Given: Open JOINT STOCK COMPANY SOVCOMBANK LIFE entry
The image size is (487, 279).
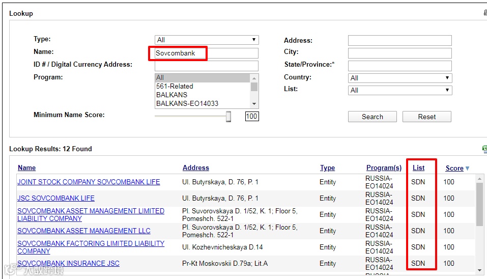Looking at the screenshot, I should tap(89, 182).
